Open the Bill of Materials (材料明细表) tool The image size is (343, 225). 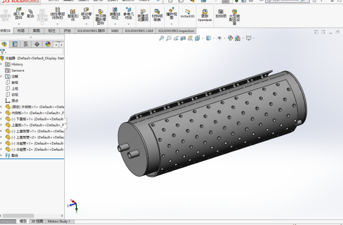[x=157, y=15]
